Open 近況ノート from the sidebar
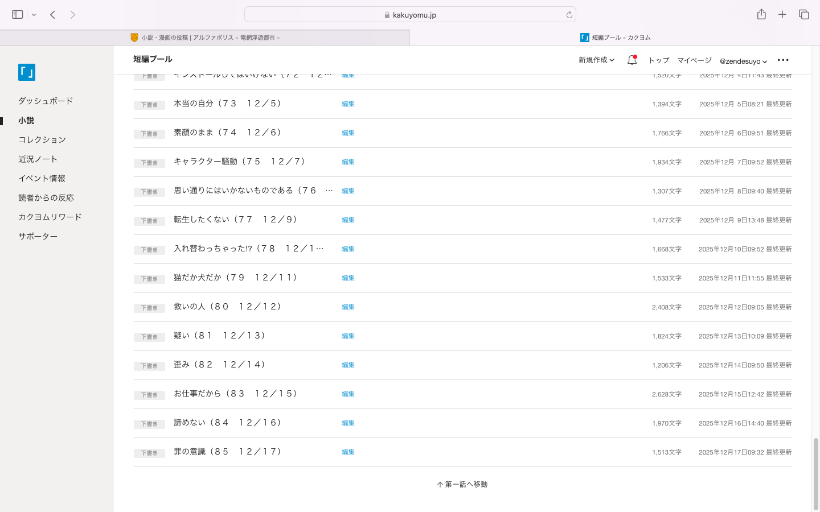Image resolution: width=820 pixels, height=512 pixels. [38, 159]
